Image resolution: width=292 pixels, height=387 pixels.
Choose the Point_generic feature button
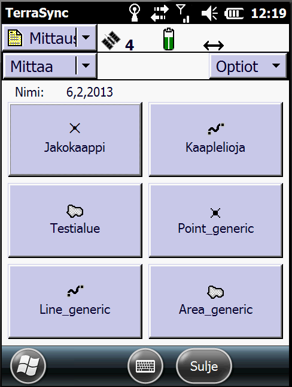(x=215, y=220)
